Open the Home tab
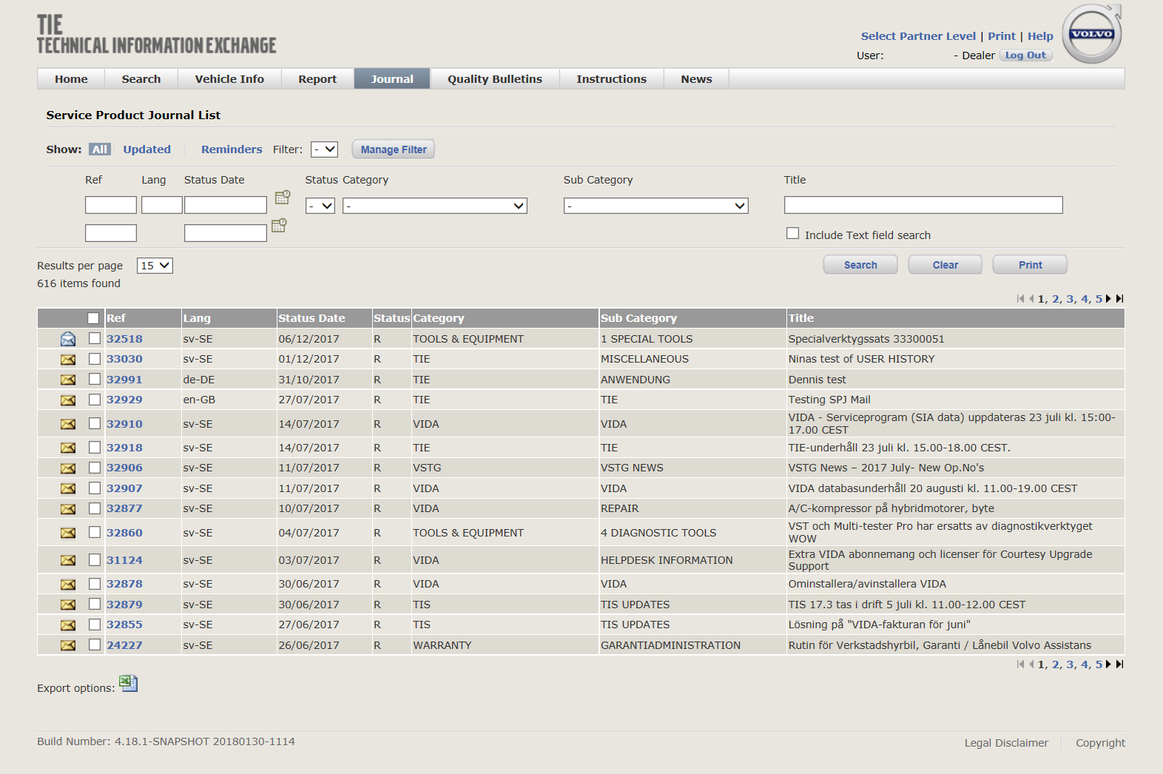Screen dimensions: 1163x774 71,79
